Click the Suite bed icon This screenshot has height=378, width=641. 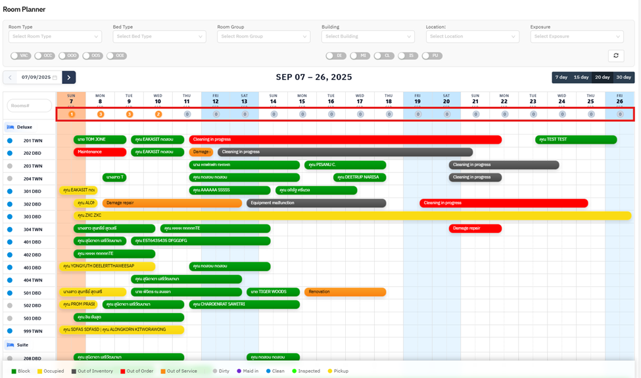point(11,345)
